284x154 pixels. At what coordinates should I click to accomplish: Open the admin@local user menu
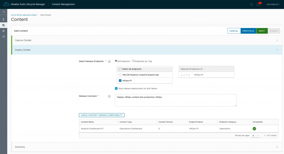[273, 4]
